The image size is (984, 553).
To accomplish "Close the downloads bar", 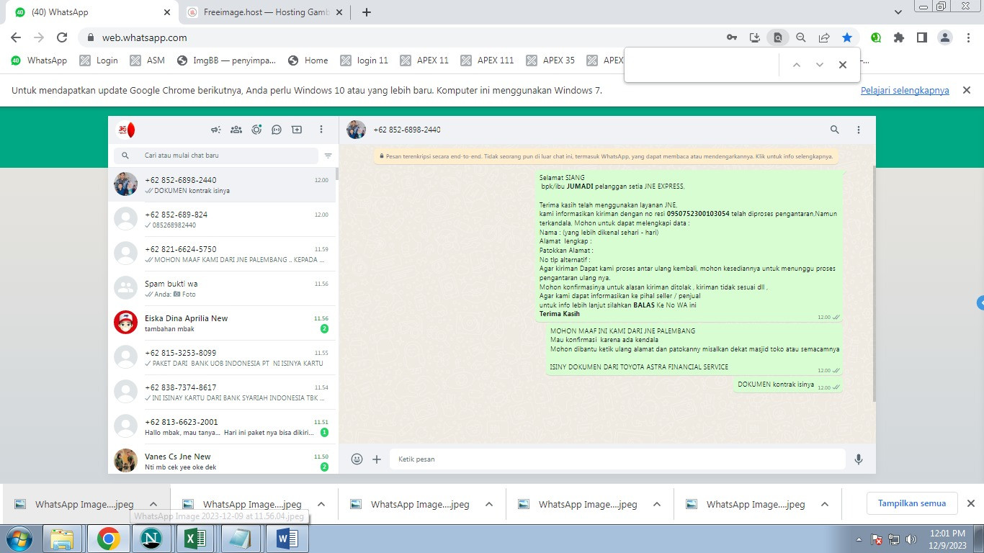I will (970, 503).
